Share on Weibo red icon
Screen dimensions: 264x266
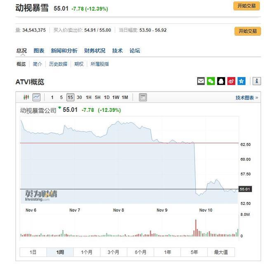231,81
